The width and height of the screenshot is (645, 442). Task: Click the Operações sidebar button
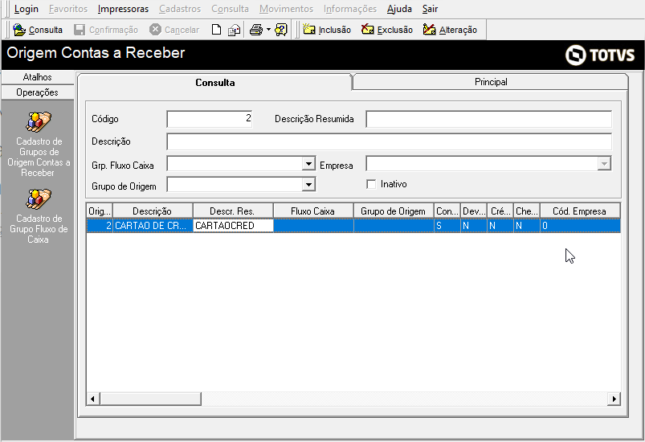coord(38,92)
